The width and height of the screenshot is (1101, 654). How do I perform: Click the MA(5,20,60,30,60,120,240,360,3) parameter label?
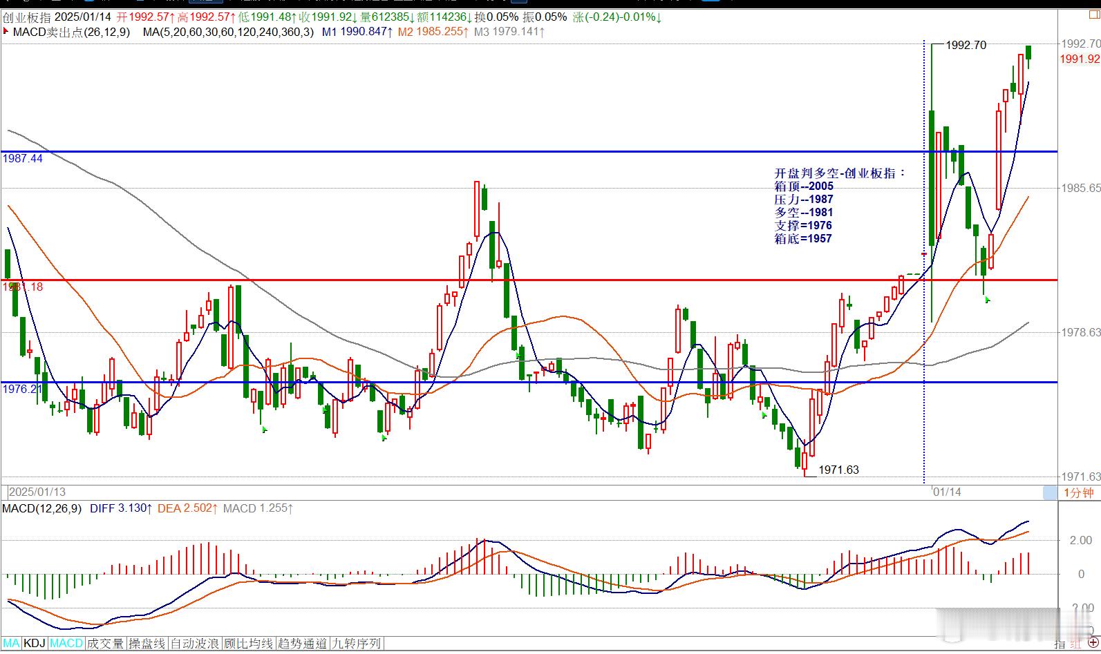(x=228, y=32)
